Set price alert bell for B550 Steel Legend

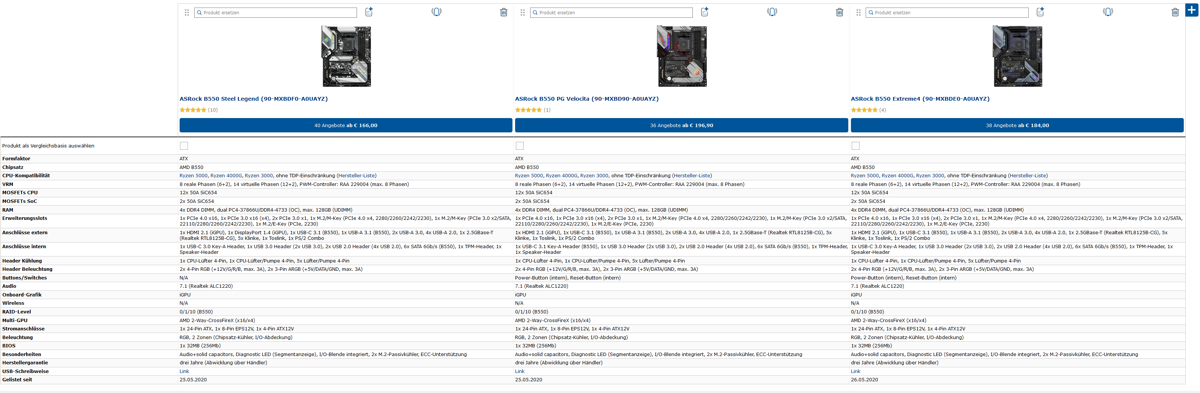click(437, 12)
